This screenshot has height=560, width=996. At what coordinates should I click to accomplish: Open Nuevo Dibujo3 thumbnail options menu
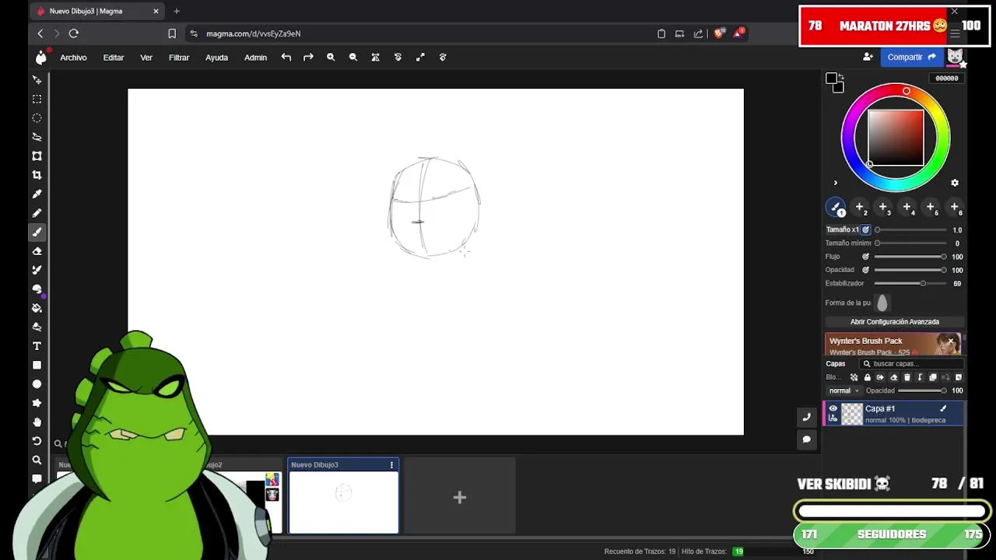point(391,465)
